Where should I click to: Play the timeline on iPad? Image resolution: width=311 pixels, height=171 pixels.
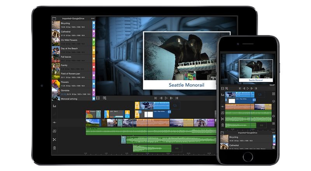[x=166, y=98]
